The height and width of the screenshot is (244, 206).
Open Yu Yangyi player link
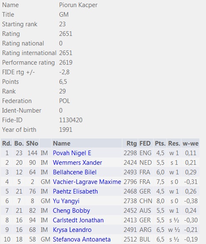pyautogui.click(x=66, y=201)
